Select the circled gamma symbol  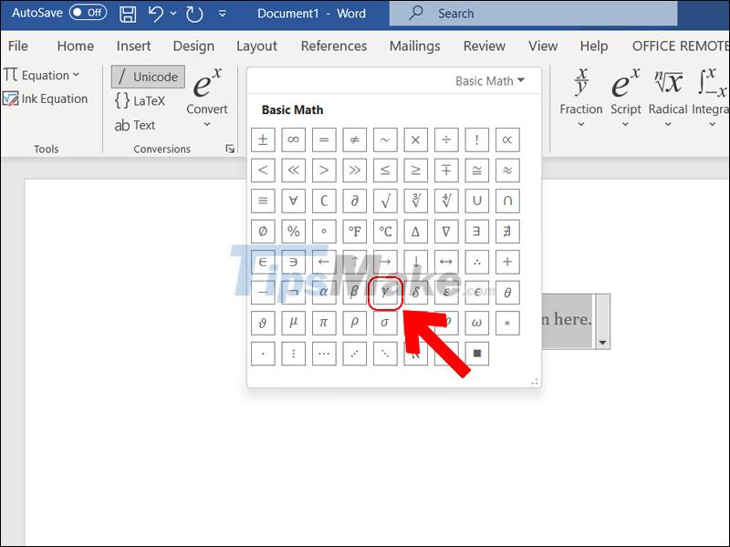(385, 292)
